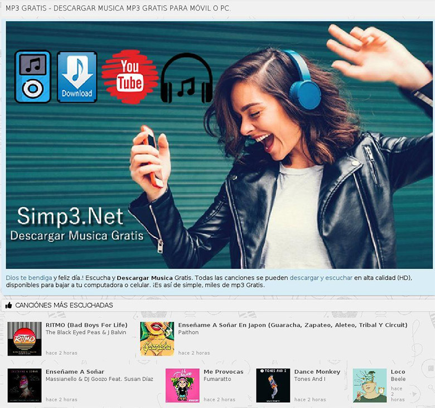Screen dimensions: 435x408
Task: Open the 'Loco' song title
Action: [398, 372]
